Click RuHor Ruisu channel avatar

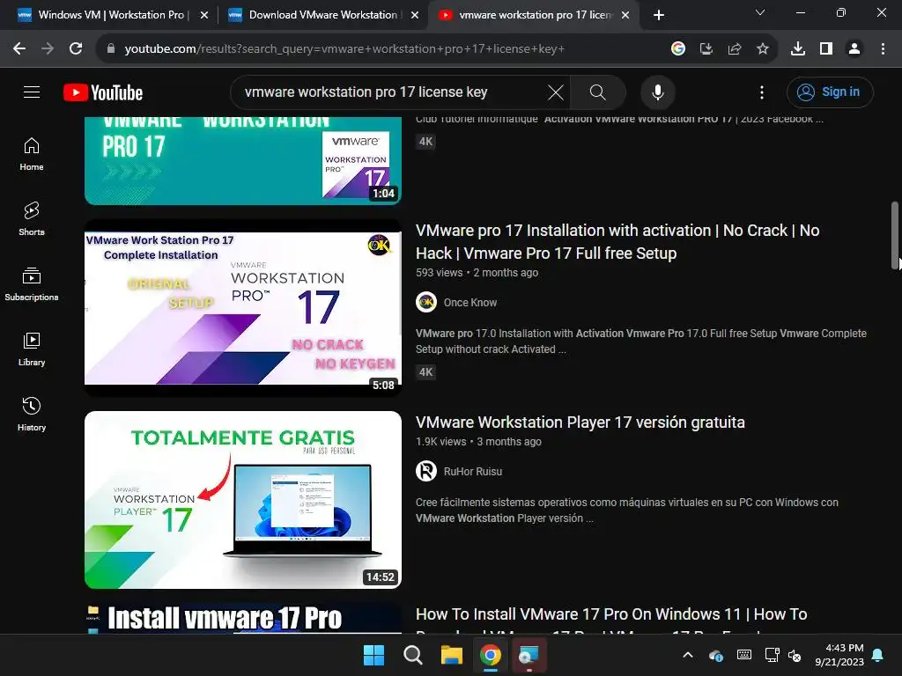click(x=426, y=471)
